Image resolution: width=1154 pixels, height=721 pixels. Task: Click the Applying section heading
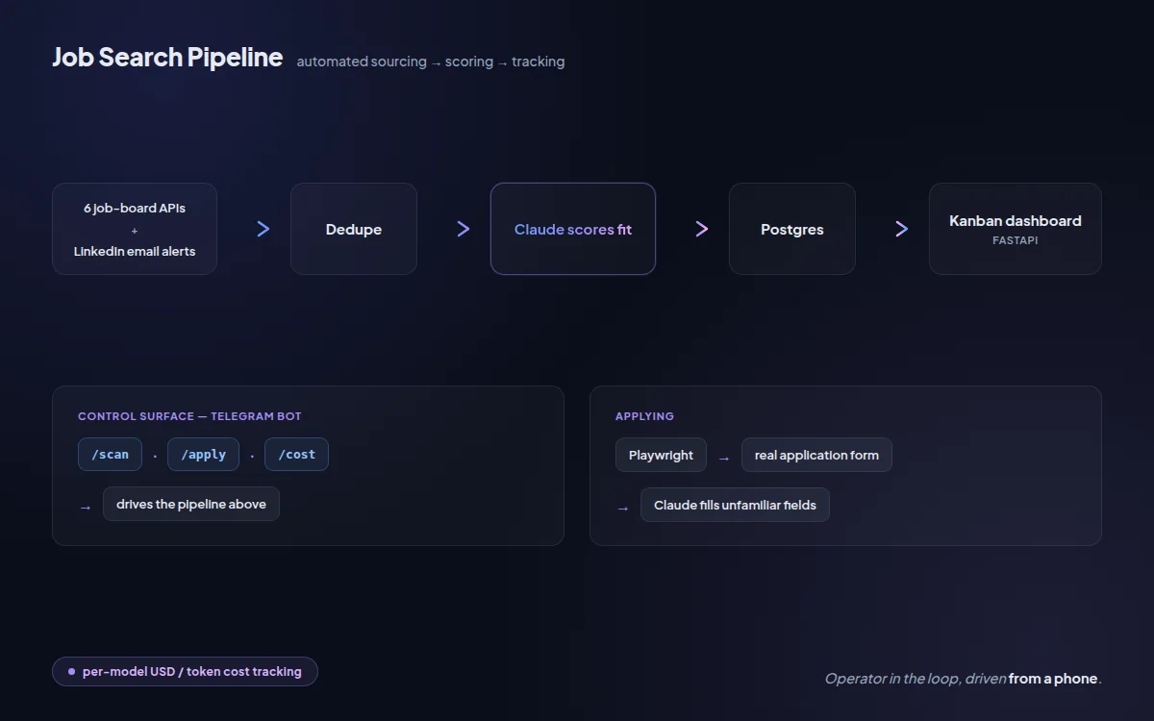tap(644, 416)
